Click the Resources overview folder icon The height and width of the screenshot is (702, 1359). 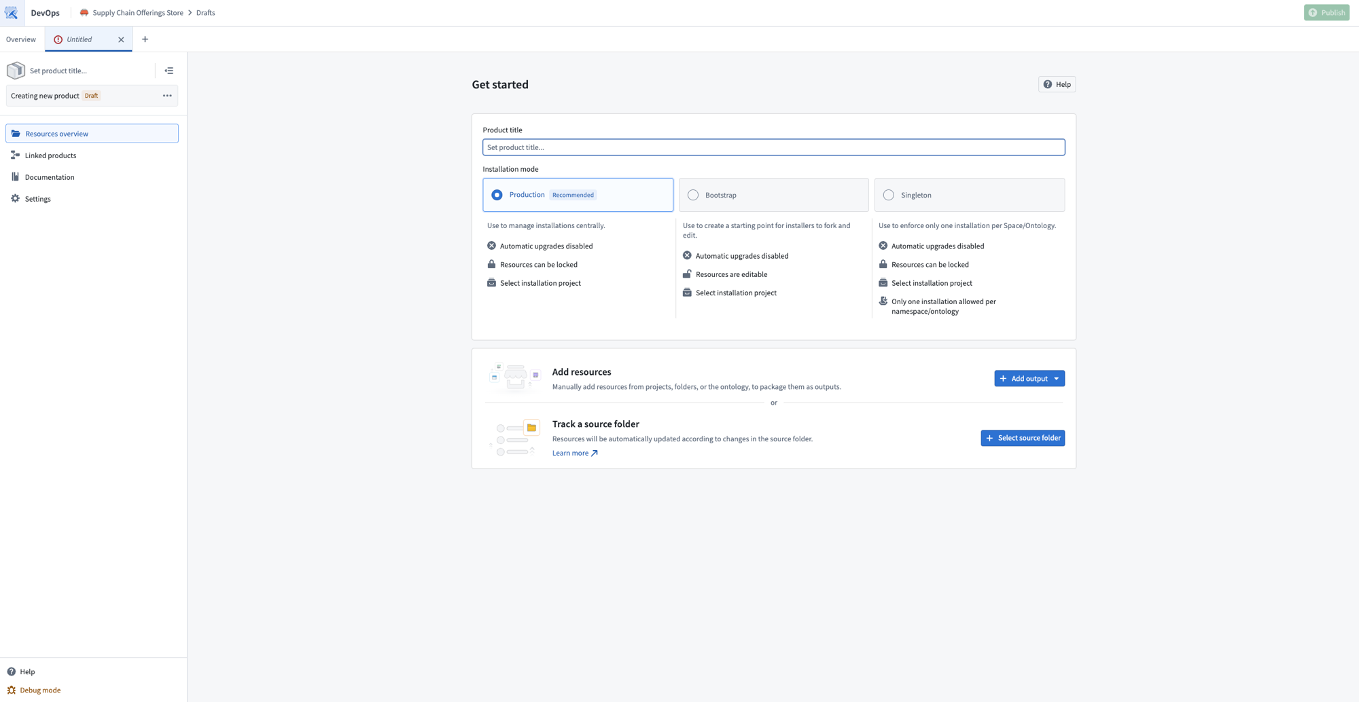point(16,134)
